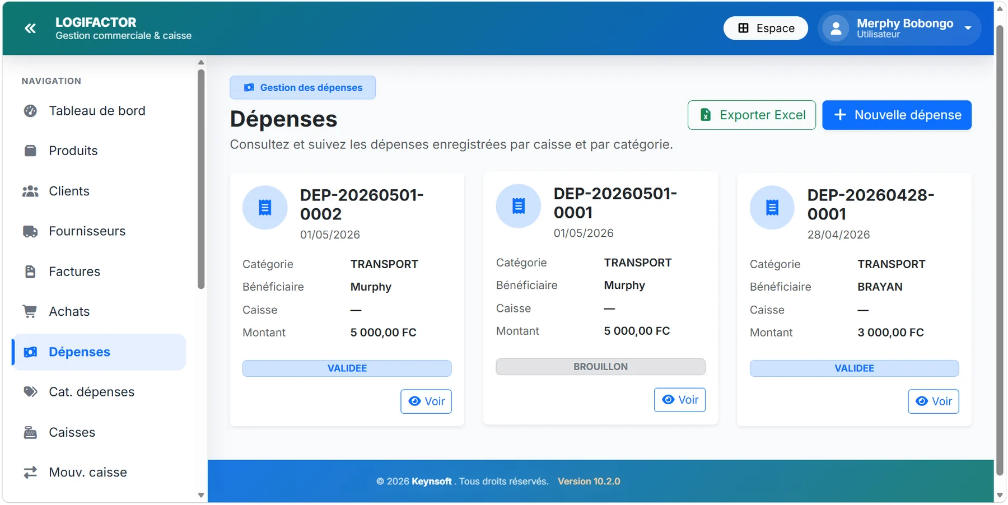Click sidebar scrollbar down arrow
The height and width of the screenshot is (505, 1008).
[201, 495]
